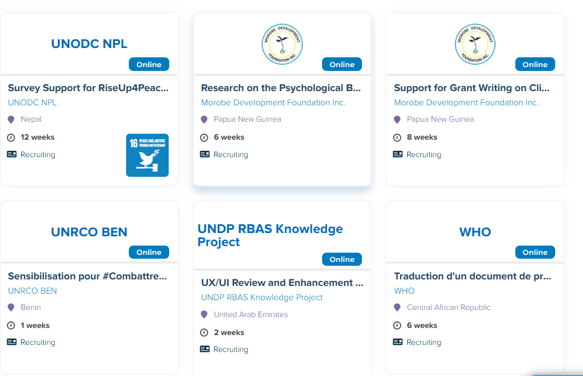
Task: Click 6 weeks on the WHO card
Action: 422,325
